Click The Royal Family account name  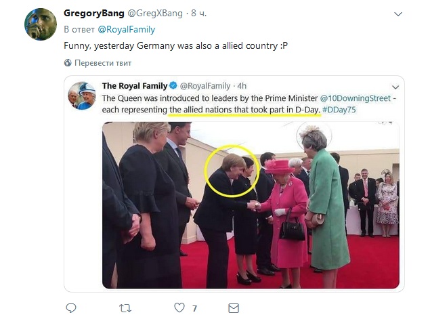(134, 86)
